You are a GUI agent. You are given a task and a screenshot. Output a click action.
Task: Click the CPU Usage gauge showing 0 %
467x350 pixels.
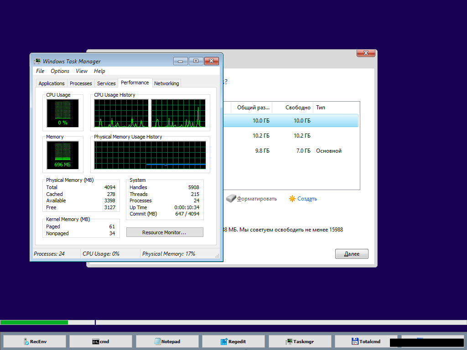click(62, 113)
